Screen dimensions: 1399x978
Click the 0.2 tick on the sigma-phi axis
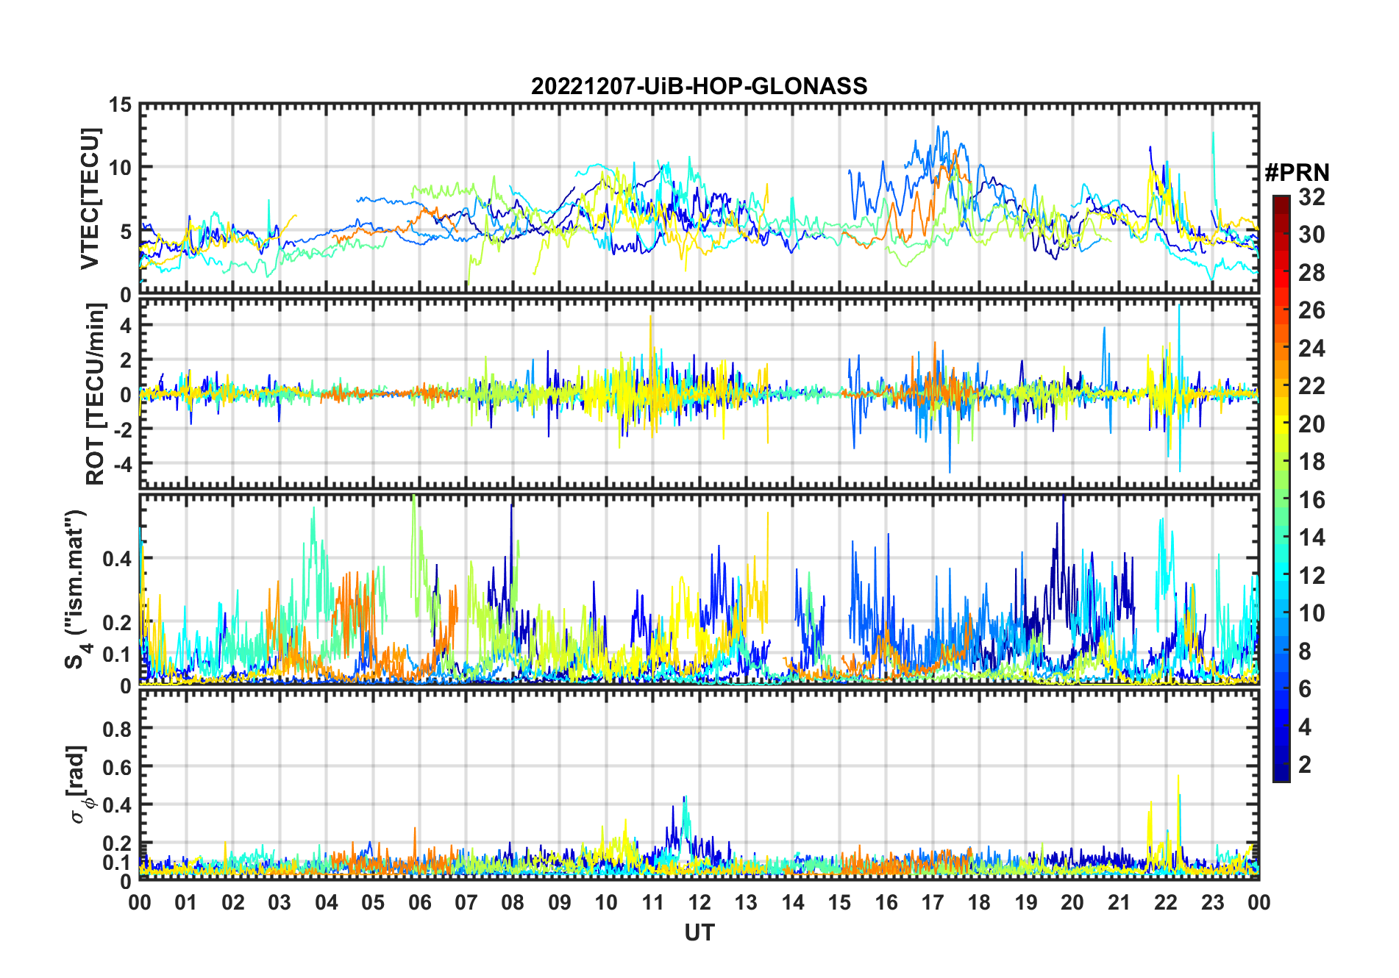(118, 843)
